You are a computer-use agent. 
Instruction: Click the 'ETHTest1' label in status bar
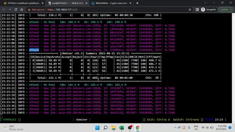10,120
